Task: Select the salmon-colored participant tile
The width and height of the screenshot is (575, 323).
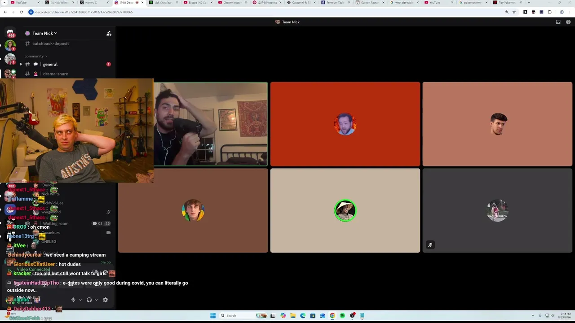Action: tap(497, 124)
